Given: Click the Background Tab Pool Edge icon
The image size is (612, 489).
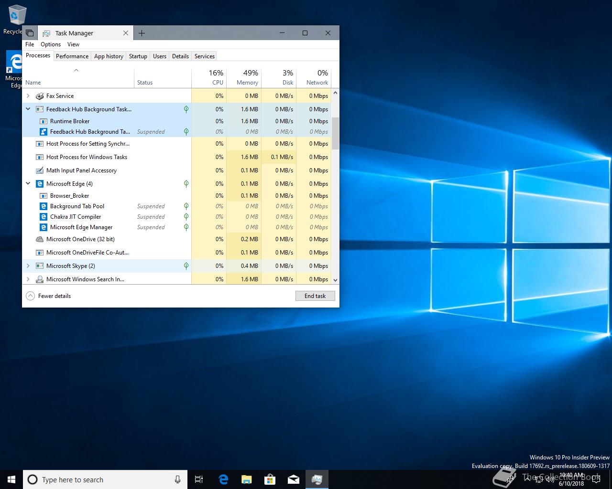Looking at the screenshot, I should [44, 206].
